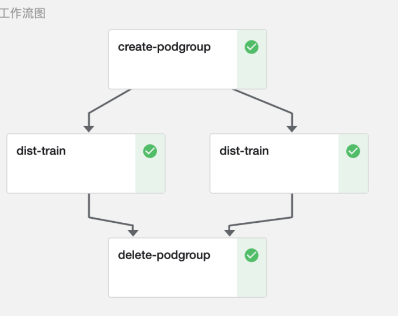398x316 pixels.
Task: Select the left dist-train node label text
Action: [x=41, y=151]
